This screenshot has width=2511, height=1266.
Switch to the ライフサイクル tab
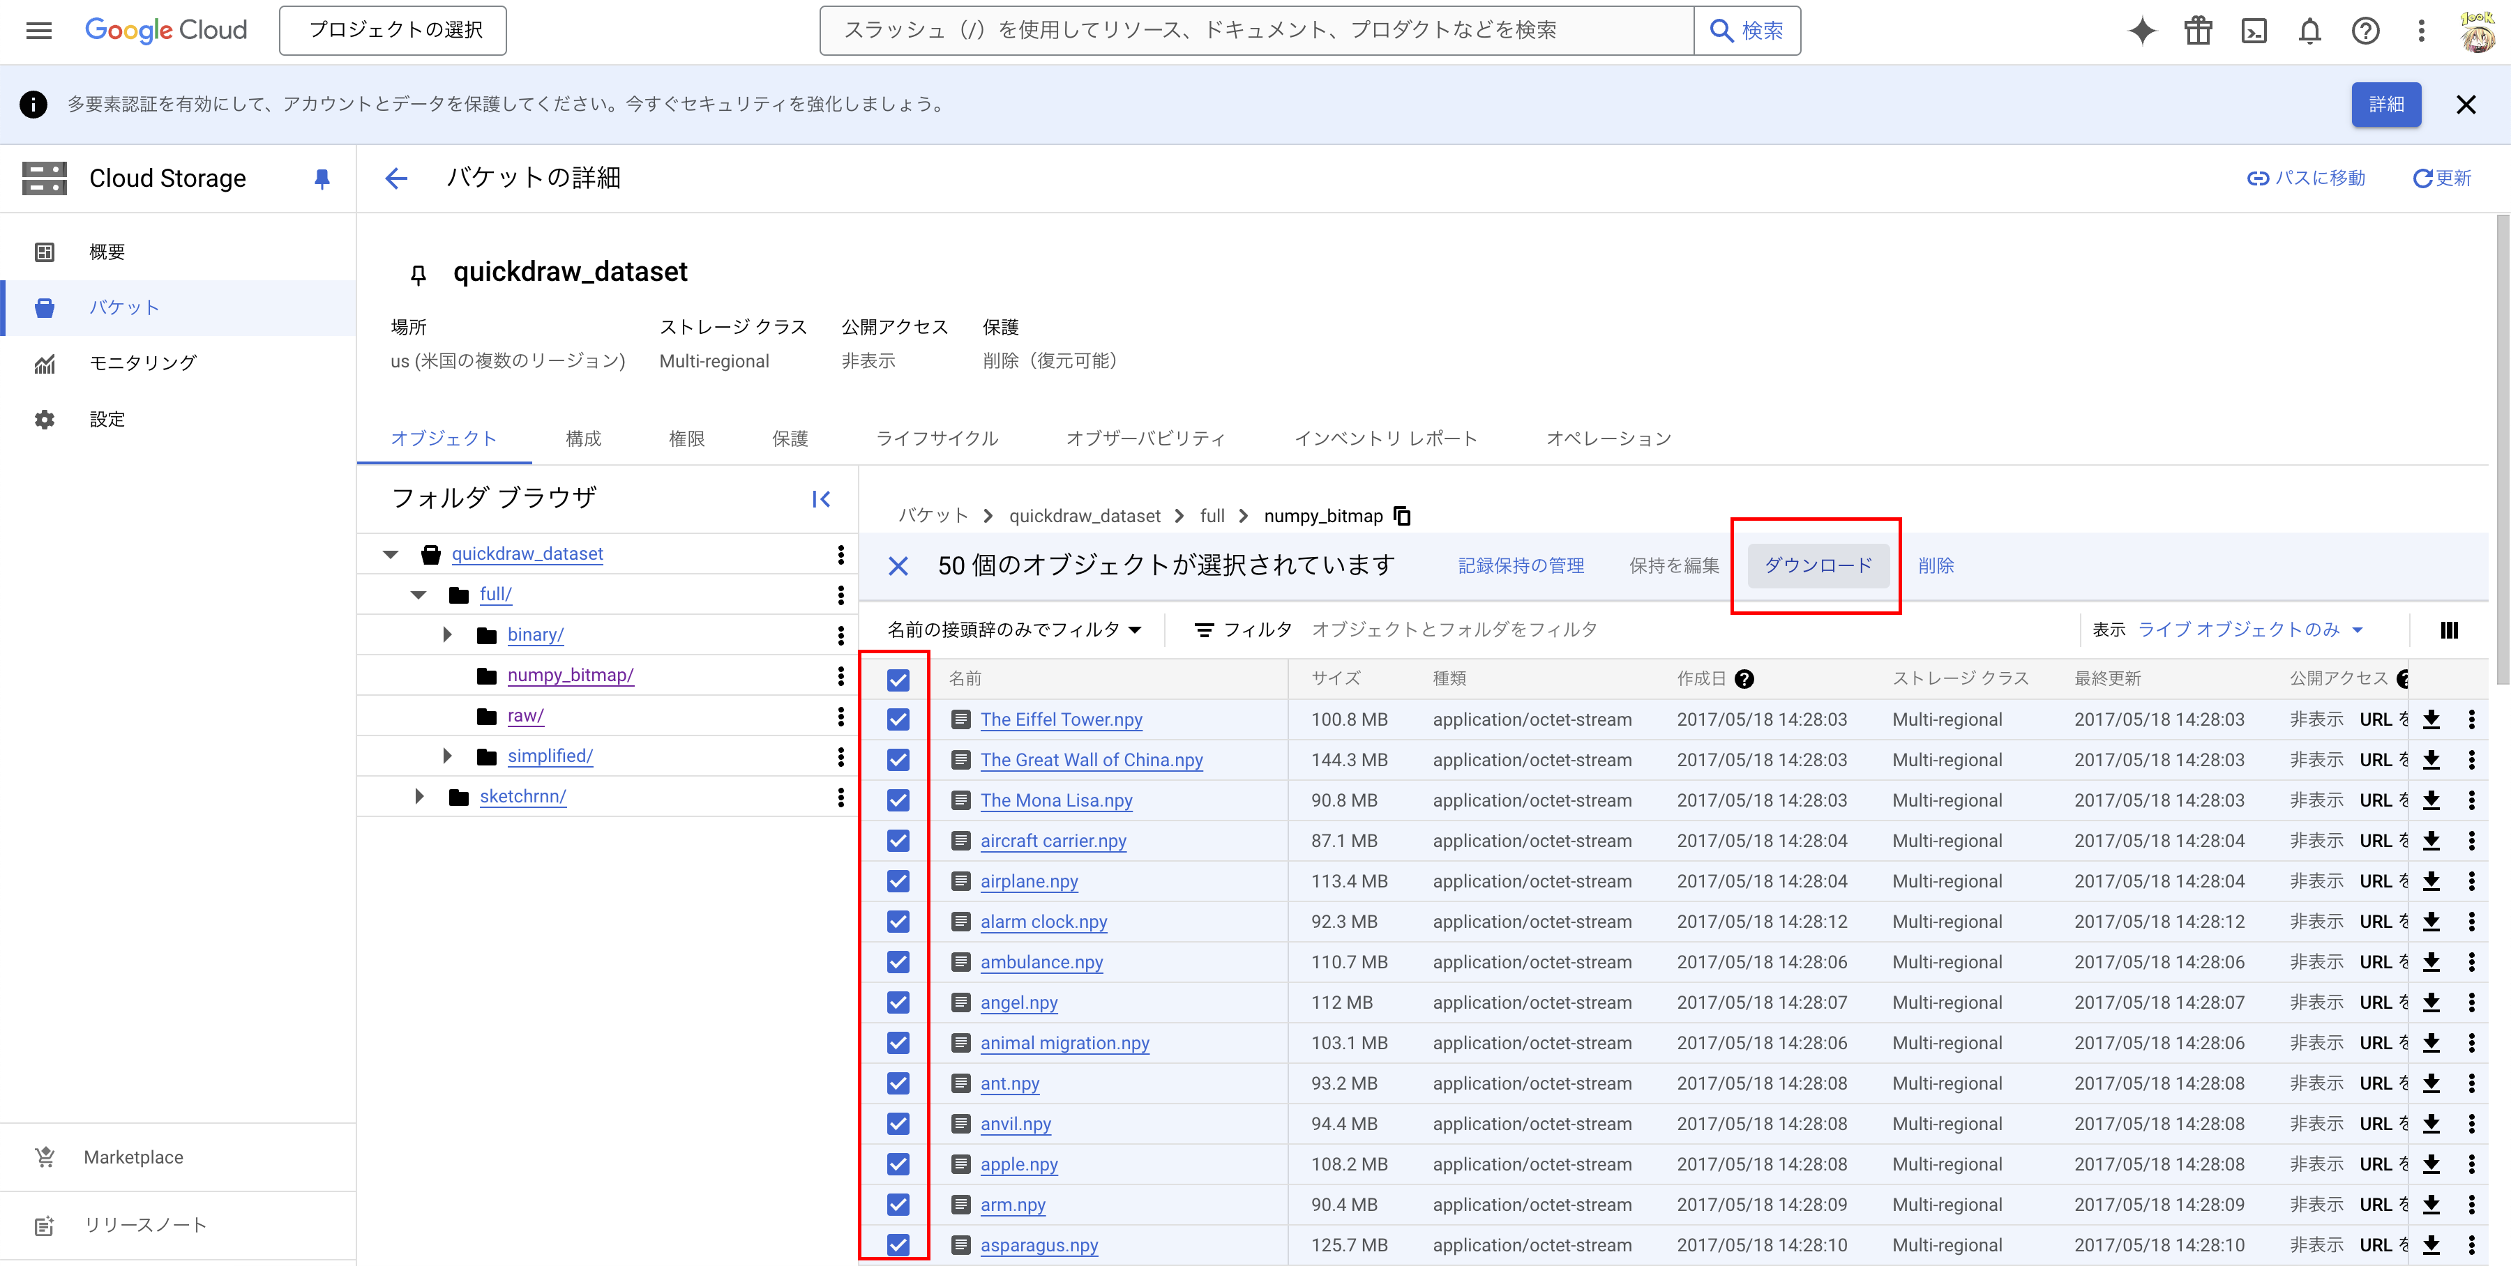coord(936,438)
